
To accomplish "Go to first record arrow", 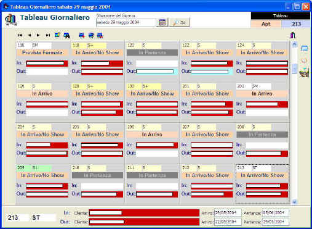I will [20, 35].
